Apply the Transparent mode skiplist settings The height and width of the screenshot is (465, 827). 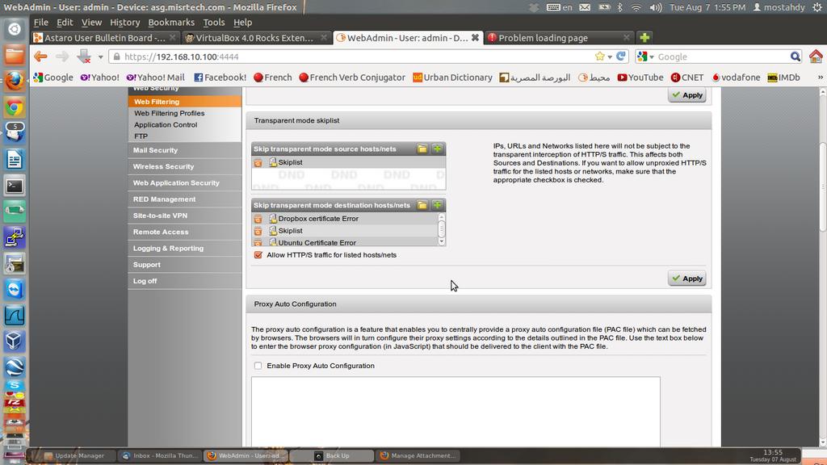pos(686,279)
